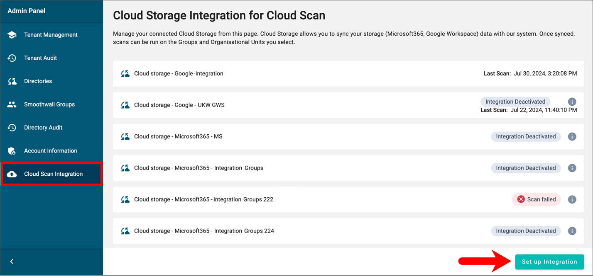
Task: Click the Last Scan Jul 22, 2024 timestamp
Action: coord(529,110)
